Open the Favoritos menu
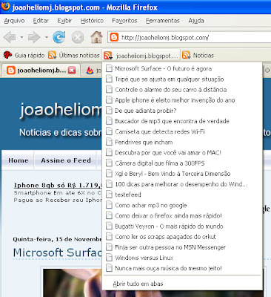Screen dimensions: 271x297 [124, 21]
